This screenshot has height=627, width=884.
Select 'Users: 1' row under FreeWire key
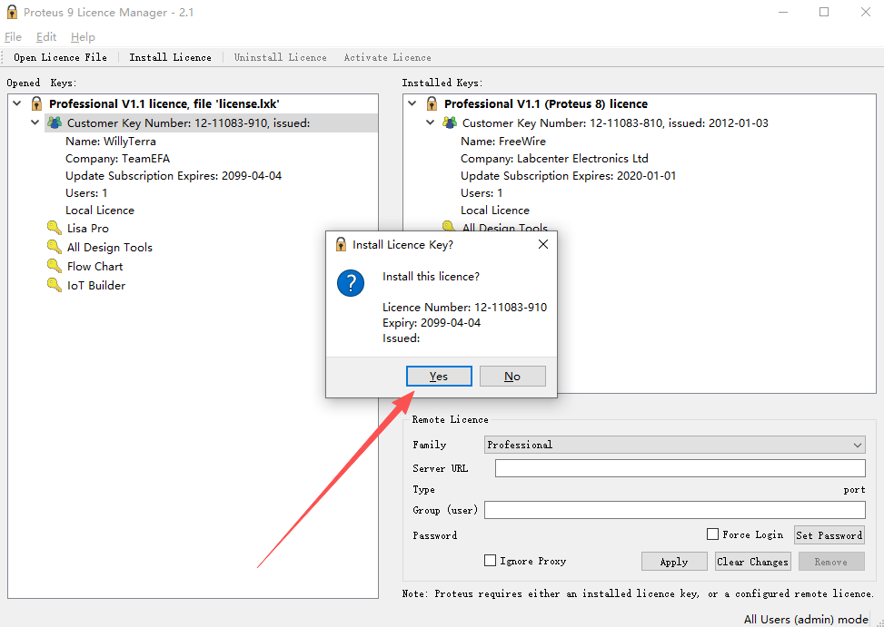[x=482, y=193]
